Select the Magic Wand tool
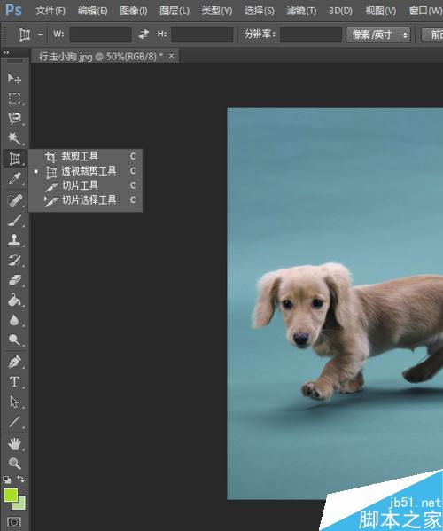Viewport: 443px width, 531px height. click(14, 138)
